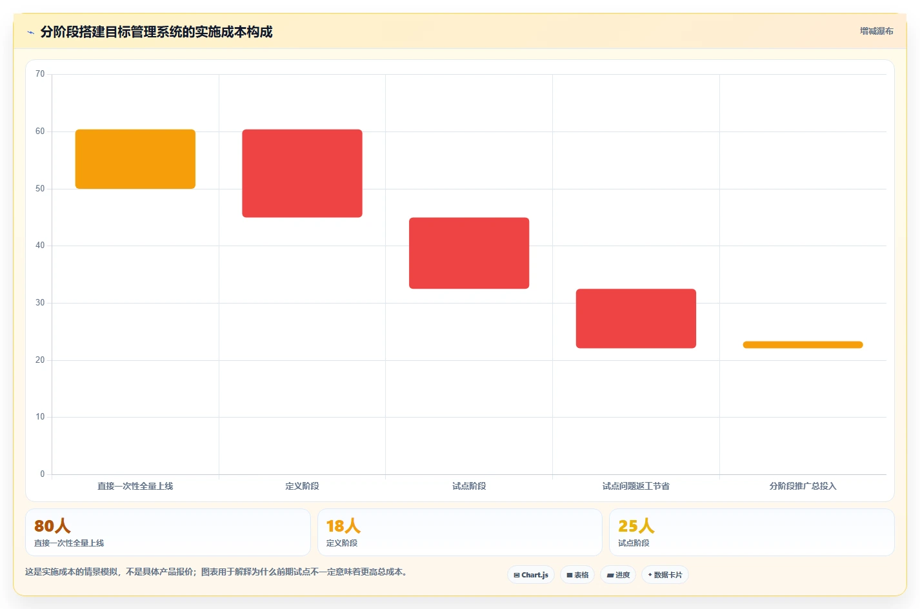Click the y-axis value 50
This screenshot has width=920, height=609.
[x=40, y=189]
